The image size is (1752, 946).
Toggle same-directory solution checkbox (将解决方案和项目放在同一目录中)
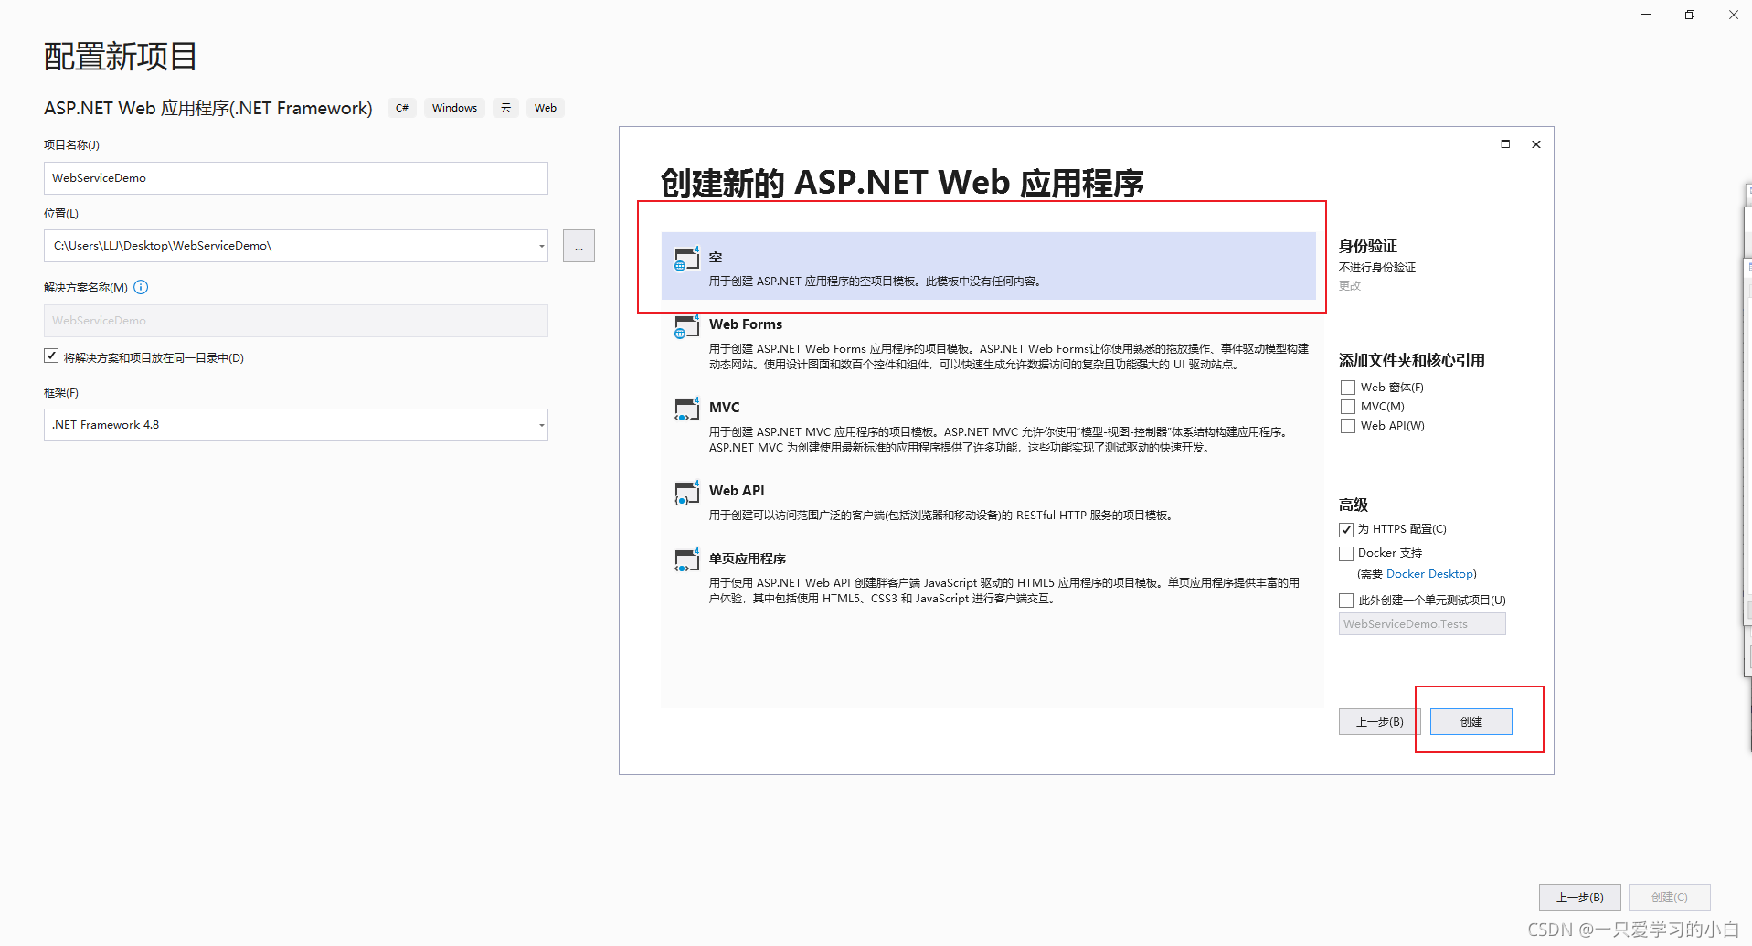51,356
